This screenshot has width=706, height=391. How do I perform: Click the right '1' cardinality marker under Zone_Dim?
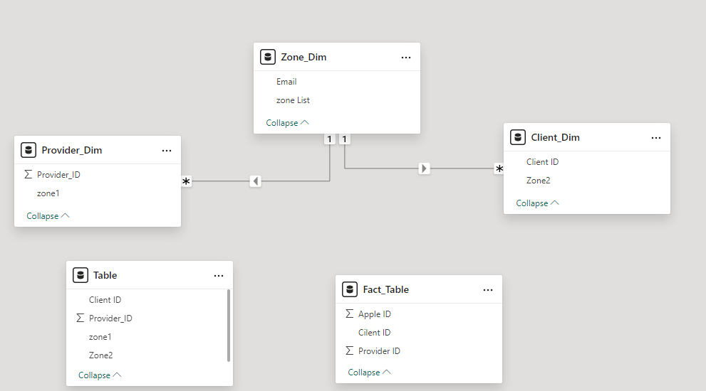(x=344, y=139)
